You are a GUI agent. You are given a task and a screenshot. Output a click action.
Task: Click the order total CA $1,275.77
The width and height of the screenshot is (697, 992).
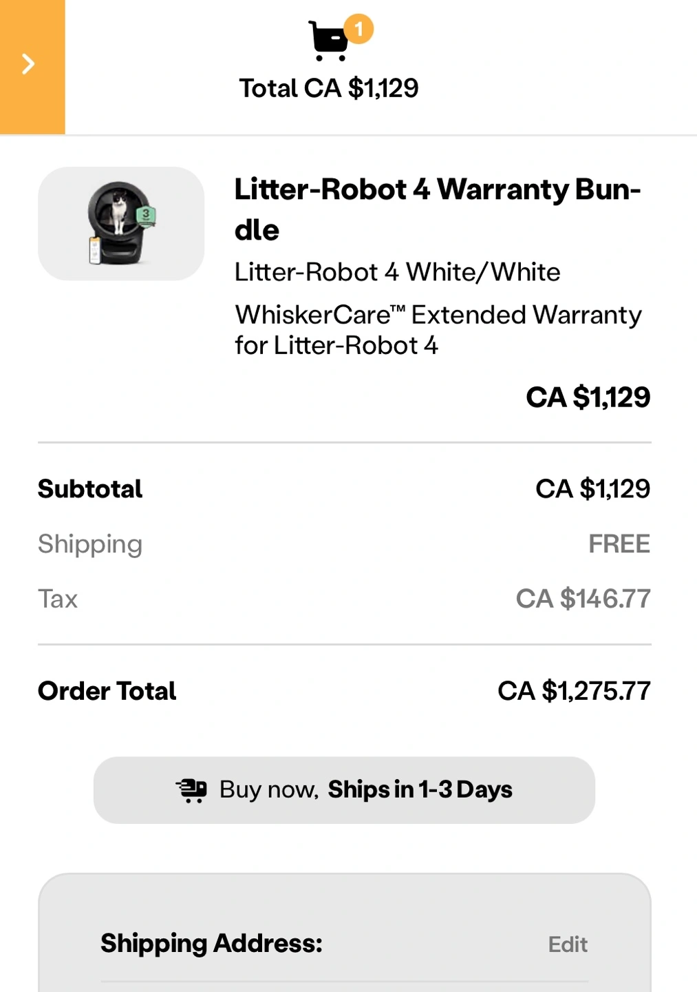(x=574, y=691)
